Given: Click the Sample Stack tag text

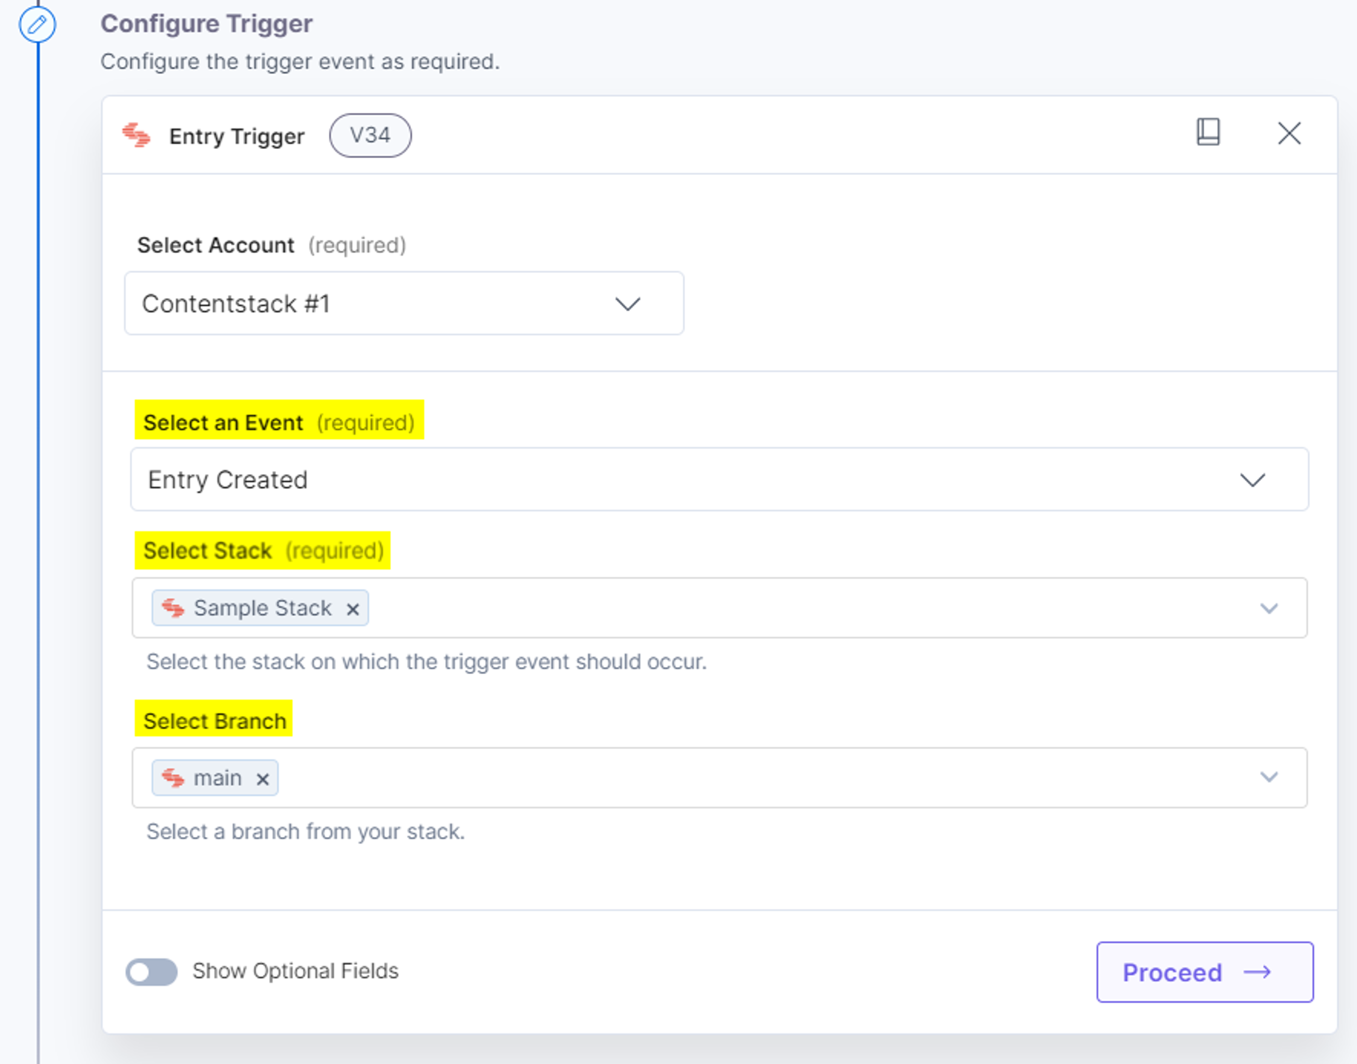Looking at the screenshot, I should (x=263, y=608).
